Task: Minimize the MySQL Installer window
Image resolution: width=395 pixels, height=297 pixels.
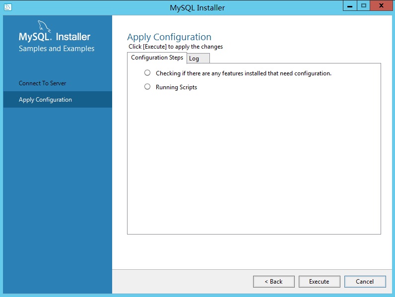Action: (x=350, y=6)
